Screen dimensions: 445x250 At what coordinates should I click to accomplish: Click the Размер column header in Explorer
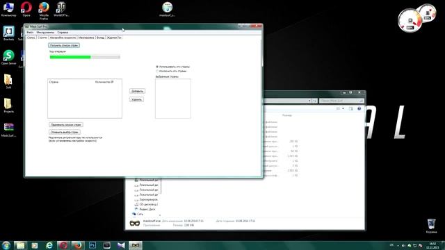pyautogui.click(x=287, y=115)
